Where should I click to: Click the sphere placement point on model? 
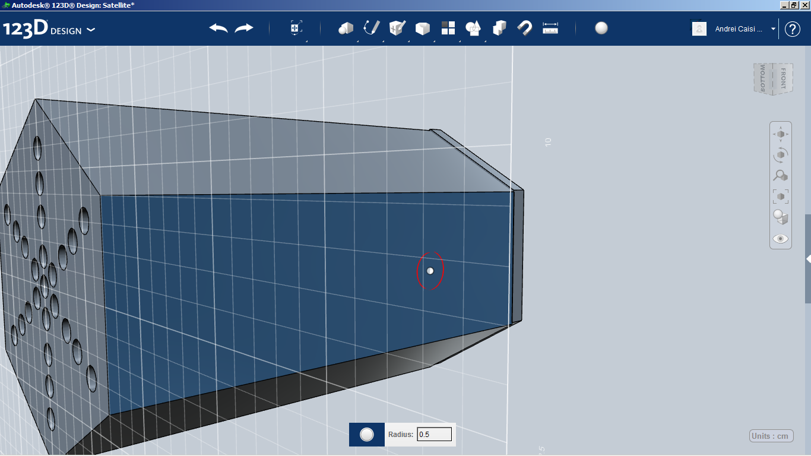pyautogui.click(x=430, y=271)
